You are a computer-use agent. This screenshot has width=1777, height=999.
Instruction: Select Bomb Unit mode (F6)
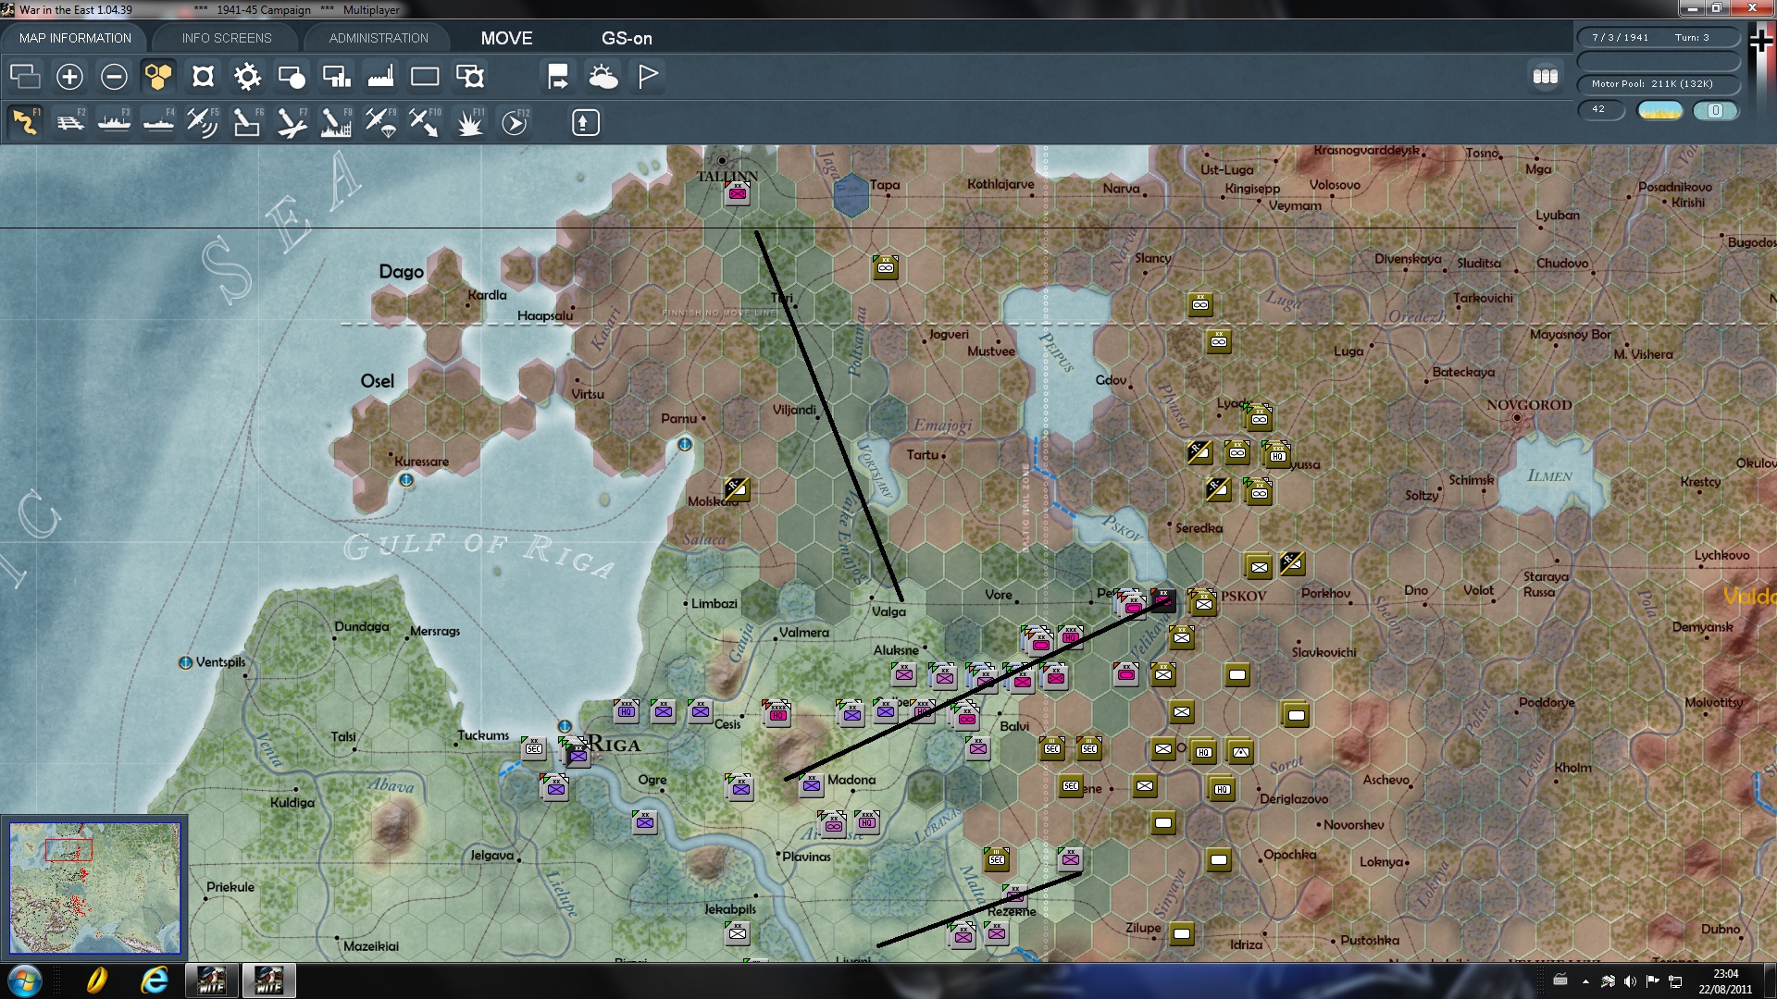click(x=247, y=122)
